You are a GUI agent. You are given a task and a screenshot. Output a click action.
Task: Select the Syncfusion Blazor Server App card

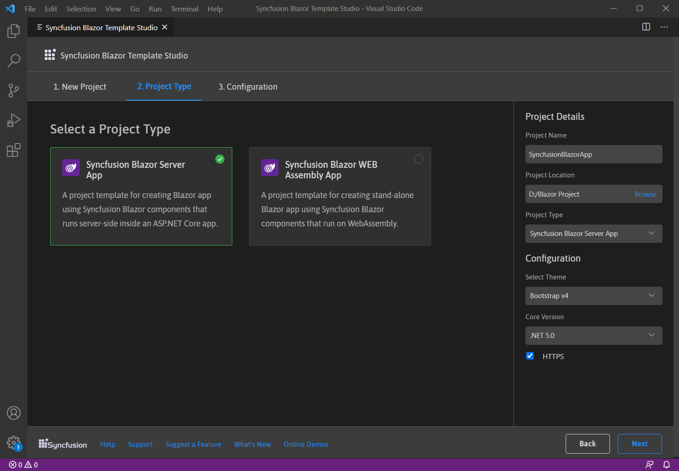coord(141,196)
